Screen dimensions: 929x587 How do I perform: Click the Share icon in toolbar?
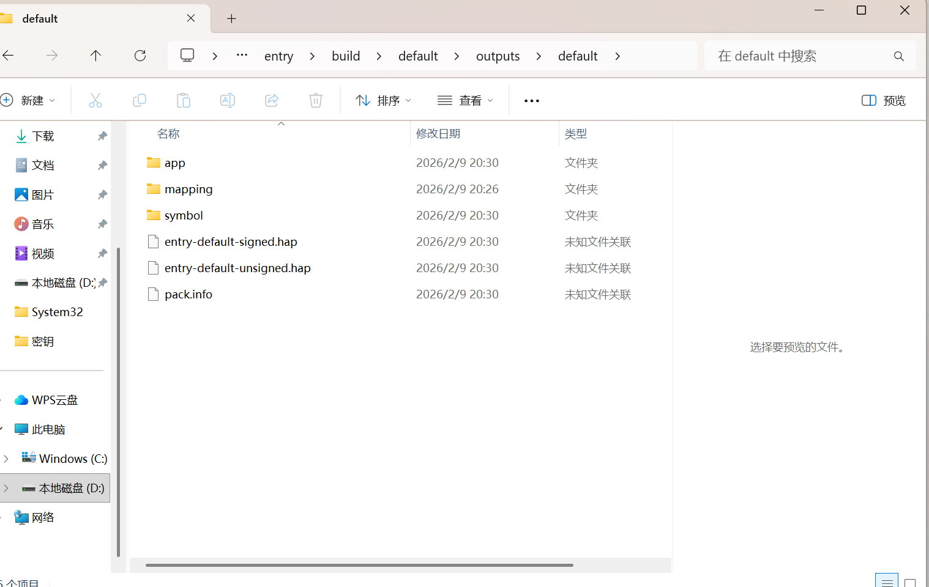pos(272,100)
